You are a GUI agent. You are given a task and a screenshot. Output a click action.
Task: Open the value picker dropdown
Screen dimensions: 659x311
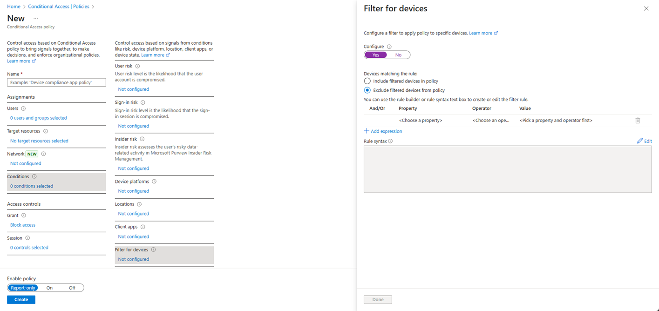point(556,121)
